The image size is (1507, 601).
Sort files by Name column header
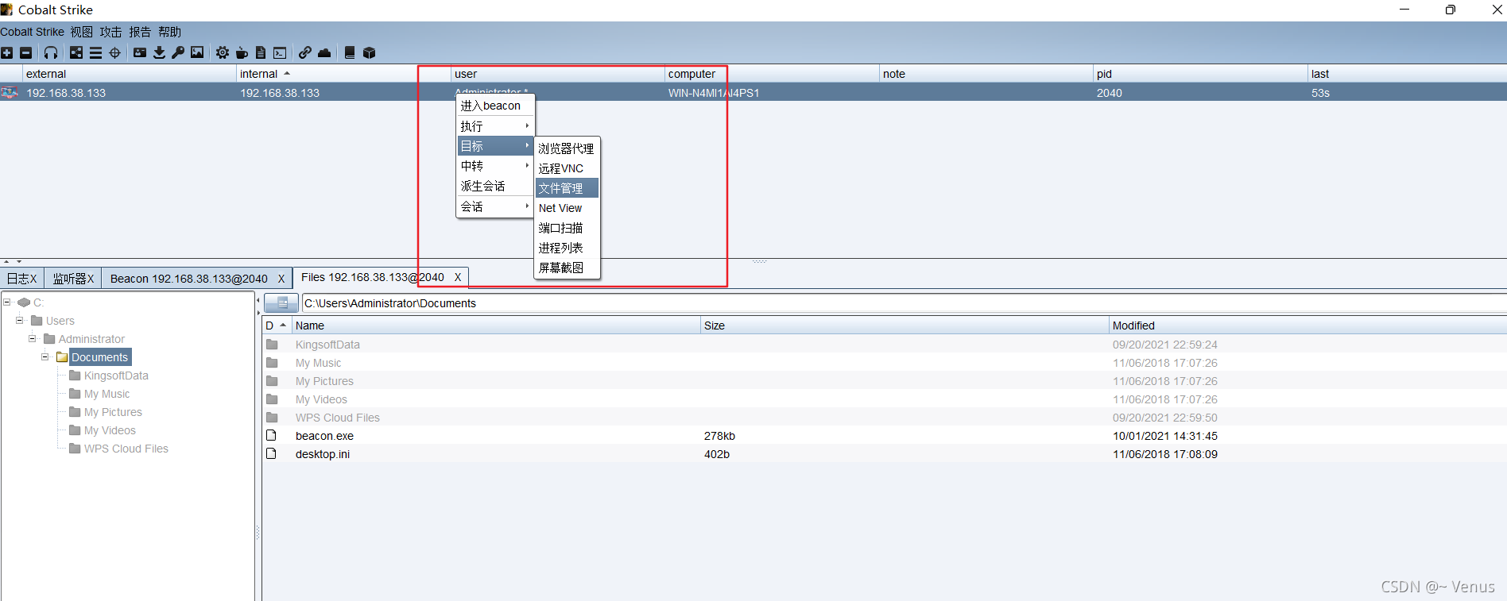(x=496, y=325)
